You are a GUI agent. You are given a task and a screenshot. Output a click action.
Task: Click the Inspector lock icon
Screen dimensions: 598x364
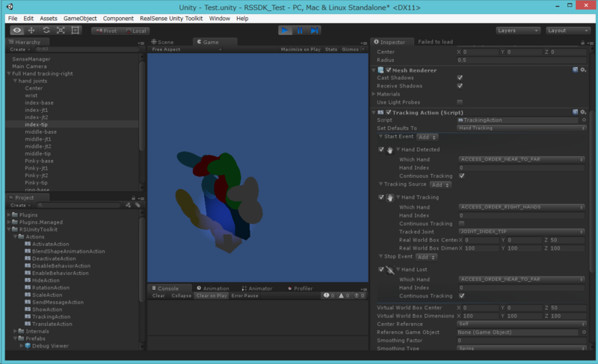[582, 43]
